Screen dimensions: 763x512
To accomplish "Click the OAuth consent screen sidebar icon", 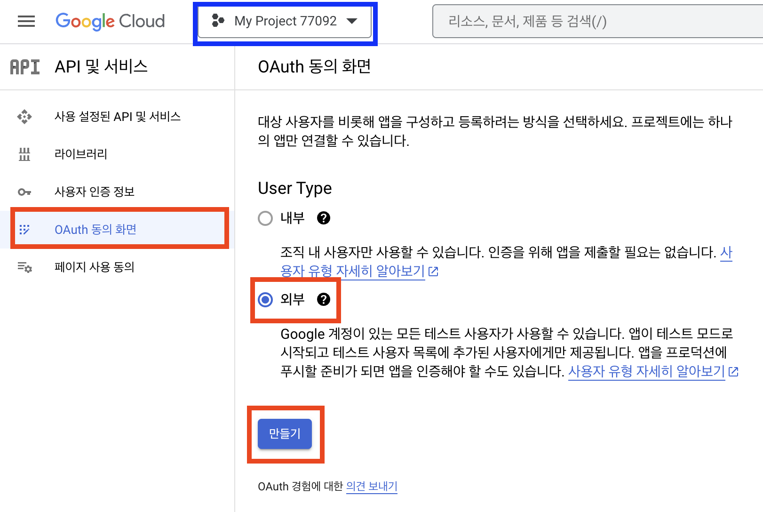I will tap(24, 229).
